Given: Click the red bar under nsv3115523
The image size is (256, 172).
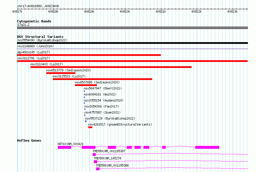Looking at the screenshot, I should pos(102,79).
